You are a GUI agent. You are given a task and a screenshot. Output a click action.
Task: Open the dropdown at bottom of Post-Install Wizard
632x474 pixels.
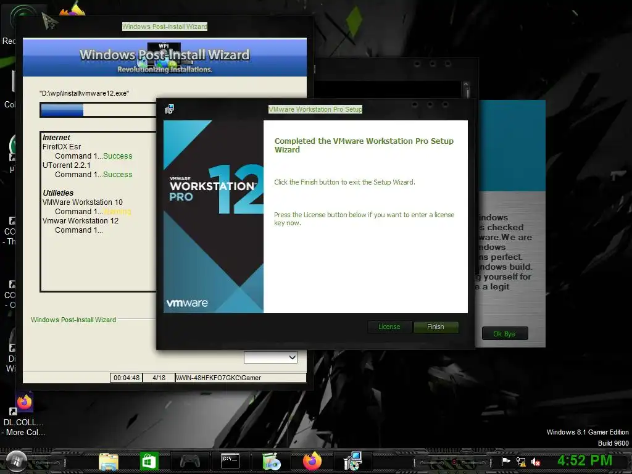point(270,357)
